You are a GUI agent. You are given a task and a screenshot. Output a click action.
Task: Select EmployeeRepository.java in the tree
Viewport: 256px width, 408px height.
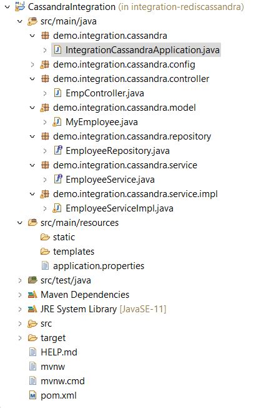pos(117,151)
